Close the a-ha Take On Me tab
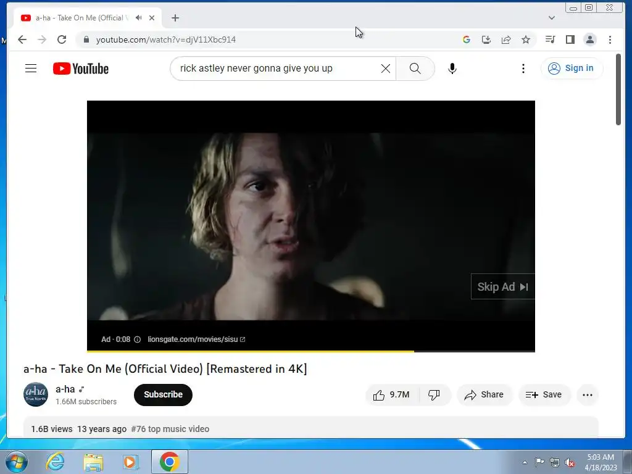The width and height of the screenshot is (632, 474). tap(152, 18)
